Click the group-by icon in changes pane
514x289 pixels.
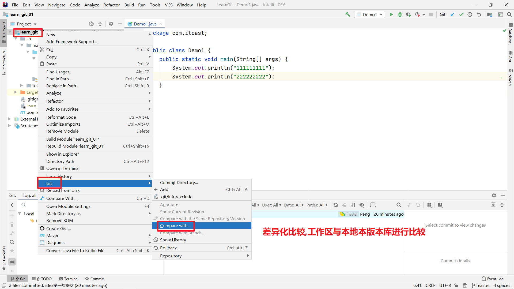click(x=429, y=205)
